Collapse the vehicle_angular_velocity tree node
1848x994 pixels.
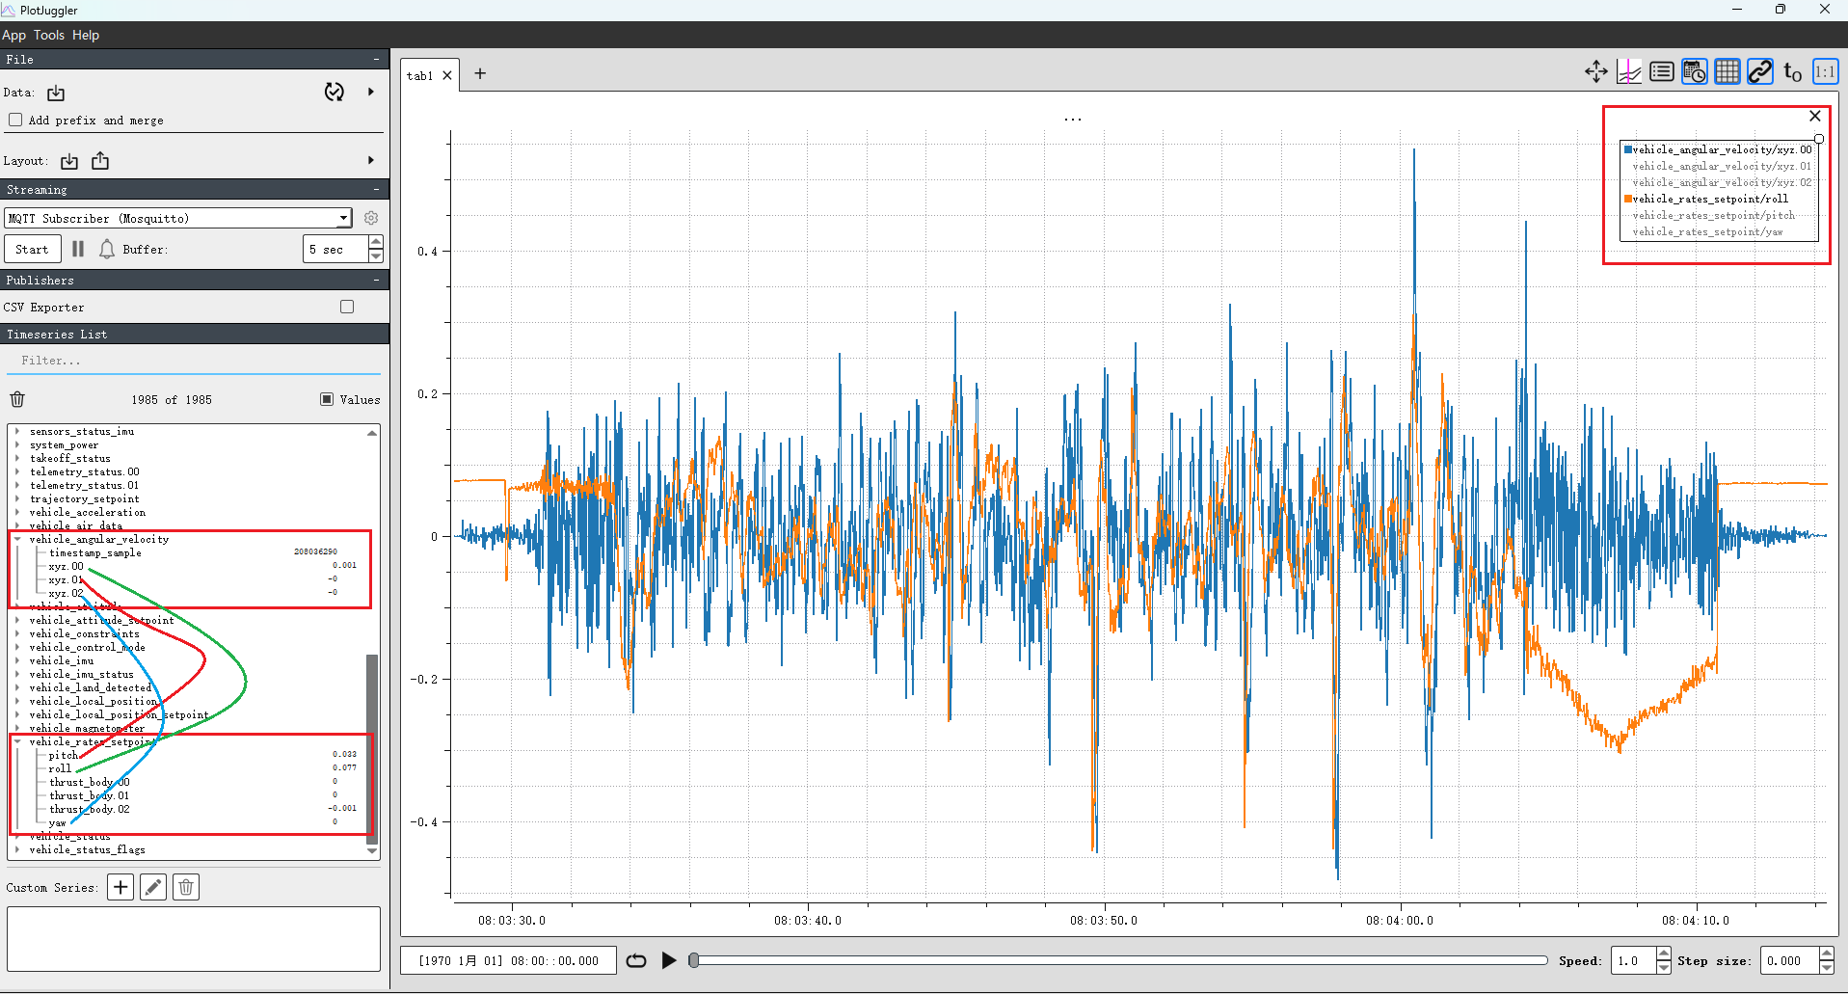pyautogui.click(x=17, y=540)
